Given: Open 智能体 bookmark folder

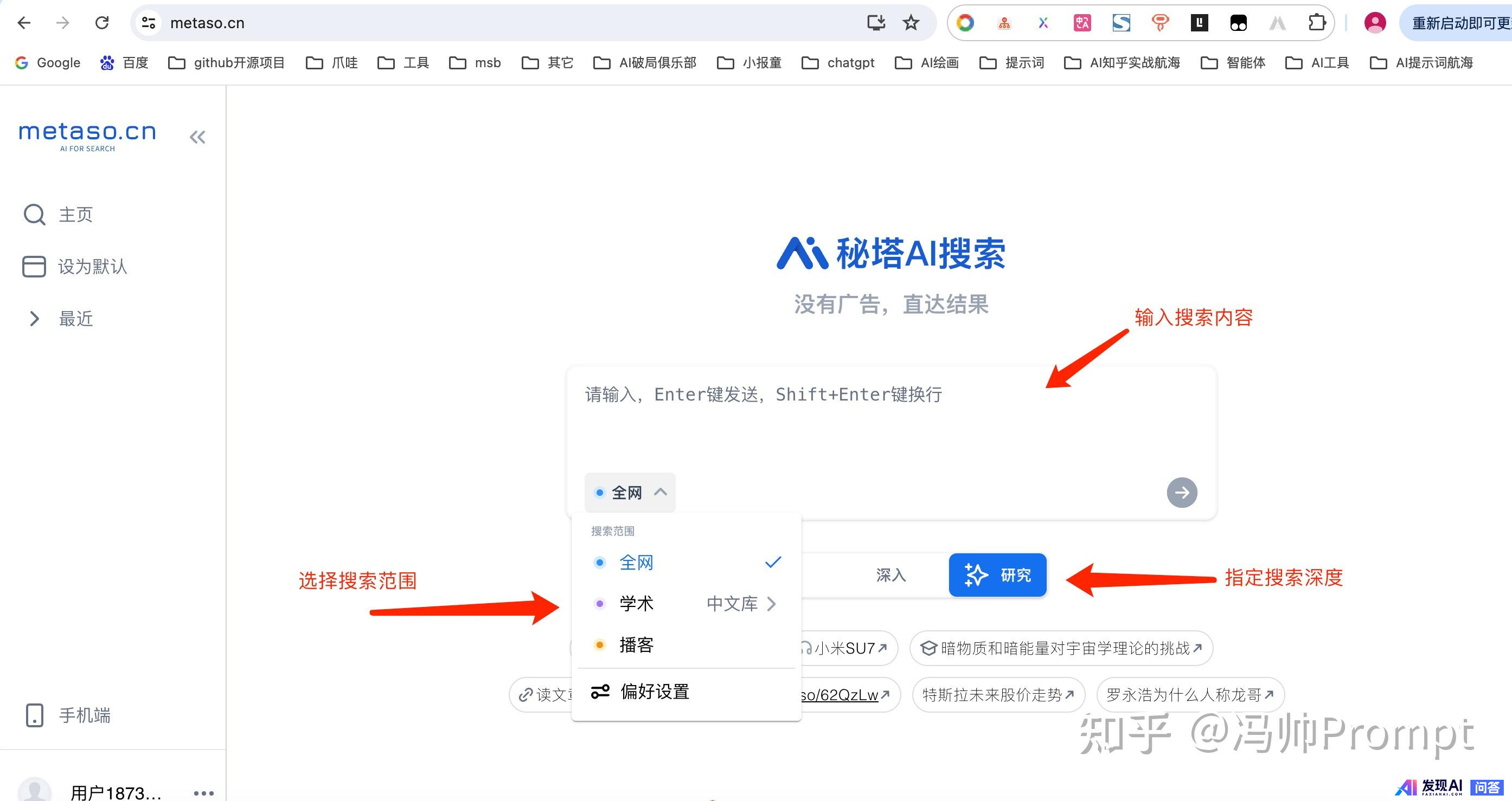Looking at the screenshot, I should (1233, 63).
